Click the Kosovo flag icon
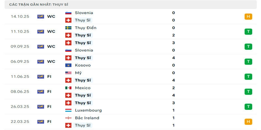261x130 pixels. click(69, 65)
